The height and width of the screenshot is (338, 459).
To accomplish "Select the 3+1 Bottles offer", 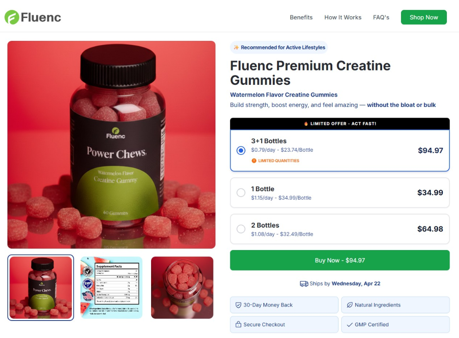I will (241, 150).
